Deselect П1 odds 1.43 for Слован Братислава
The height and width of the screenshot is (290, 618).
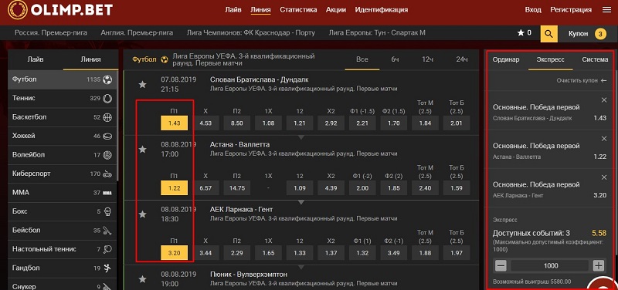(175, 123)
